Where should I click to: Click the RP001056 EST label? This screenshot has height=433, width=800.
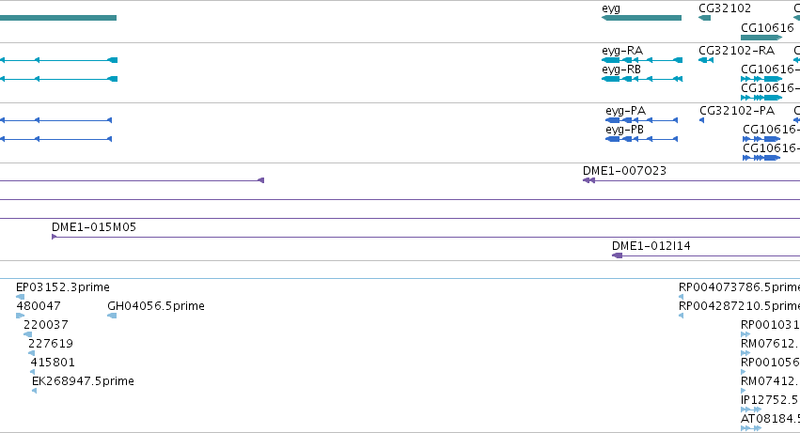click(771, 363)
